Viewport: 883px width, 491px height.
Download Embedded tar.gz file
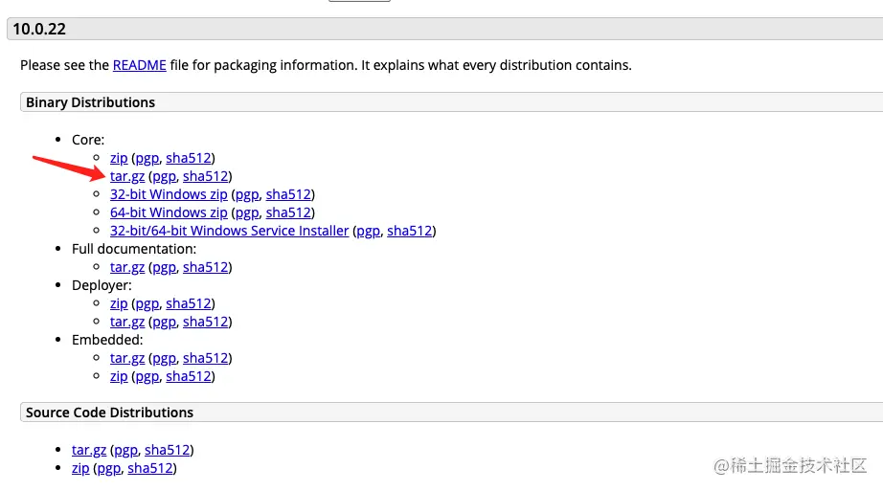(x=126, y=358)
